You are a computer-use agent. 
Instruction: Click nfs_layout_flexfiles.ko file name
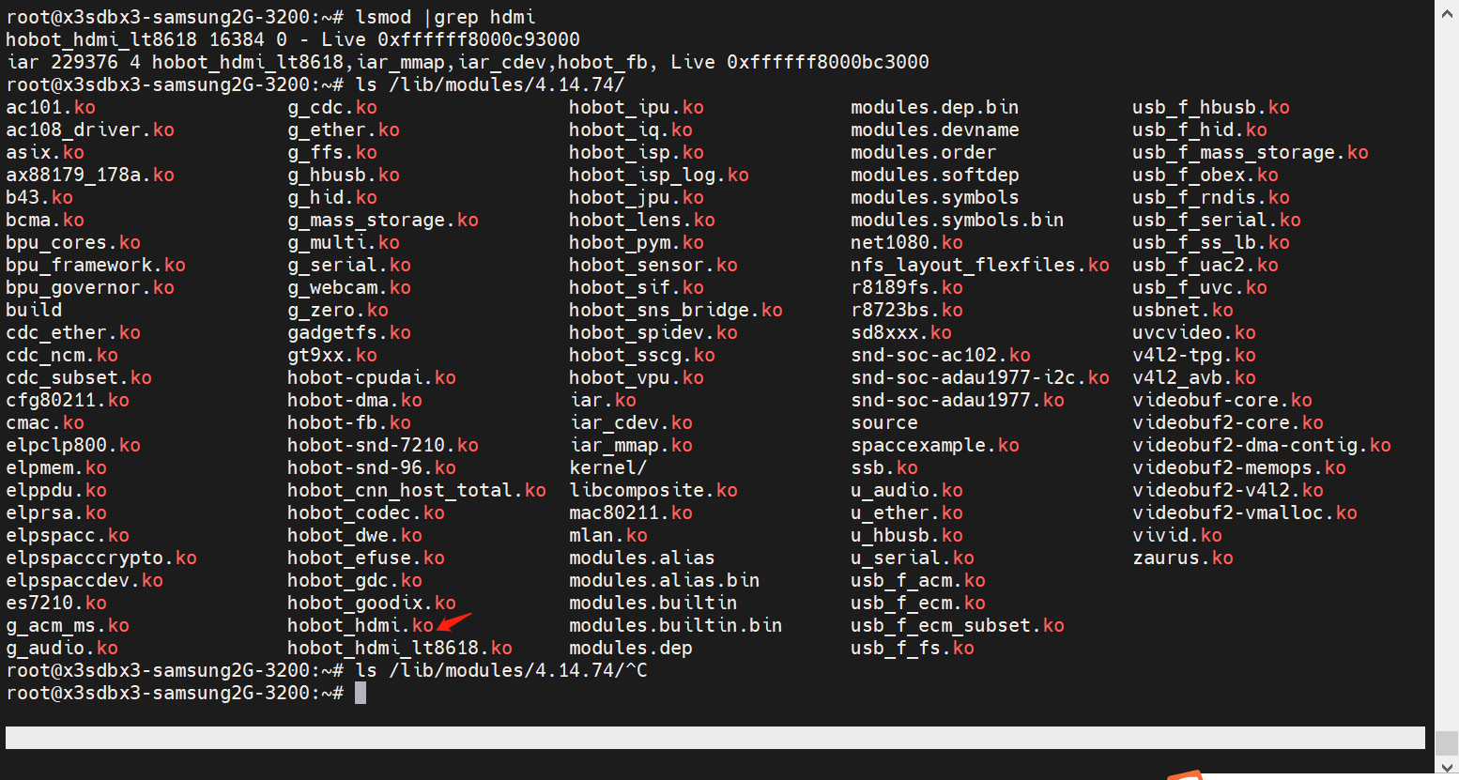pyautogui.click(x=979, y=266)
